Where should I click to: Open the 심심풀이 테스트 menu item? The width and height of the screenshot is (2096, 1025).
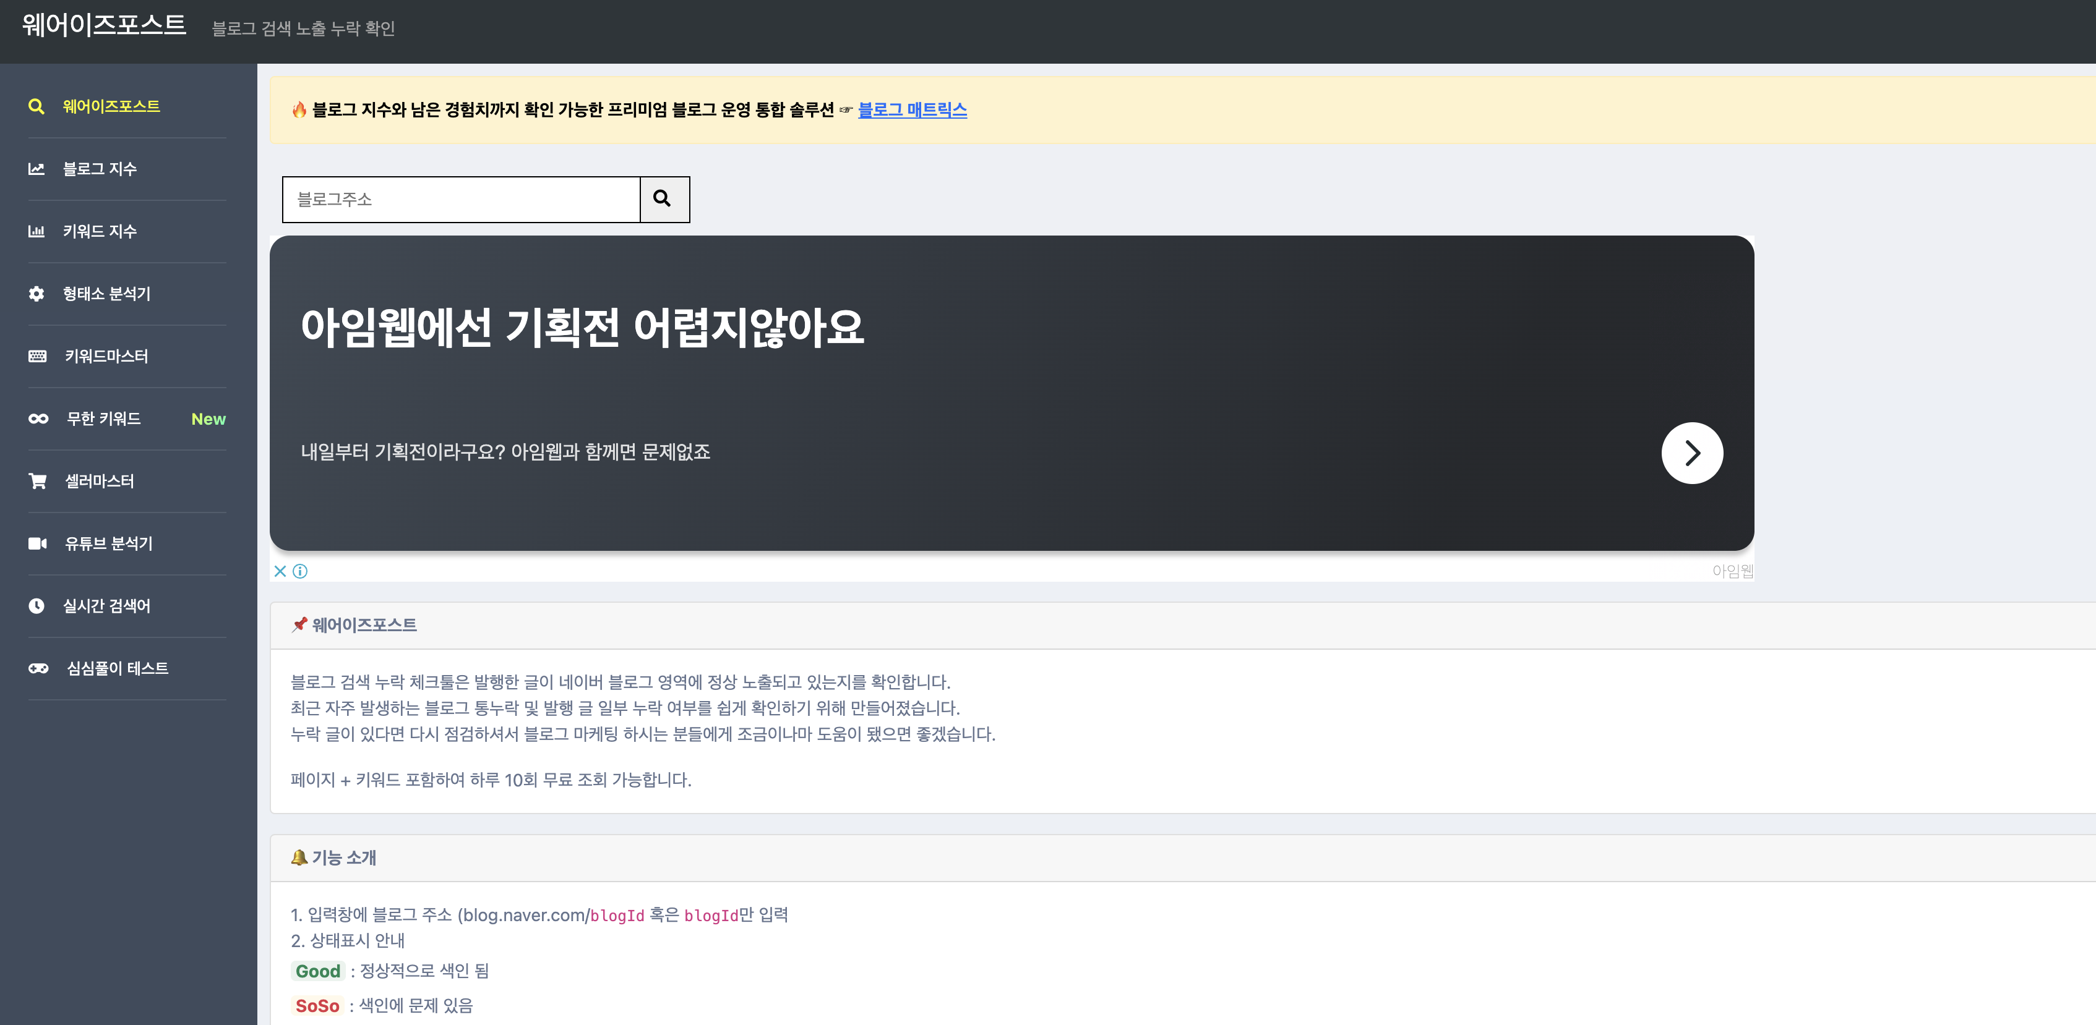coord(117,668)
